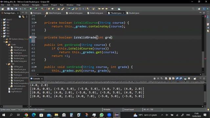Image resolution: width=210 pixels, height=118 pixels.
Task: Toggle Word Wrap in Console toolbar
Action: point(174,79)
